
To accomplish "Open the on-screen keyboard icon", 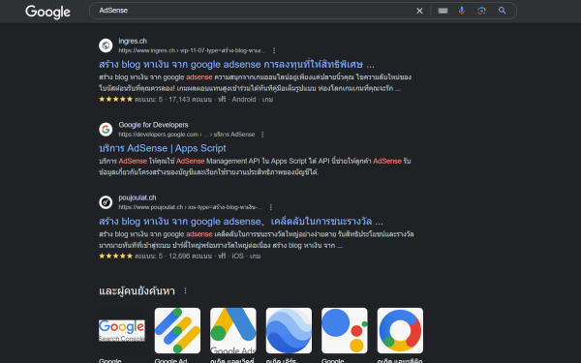I will (x=443, y=11).
